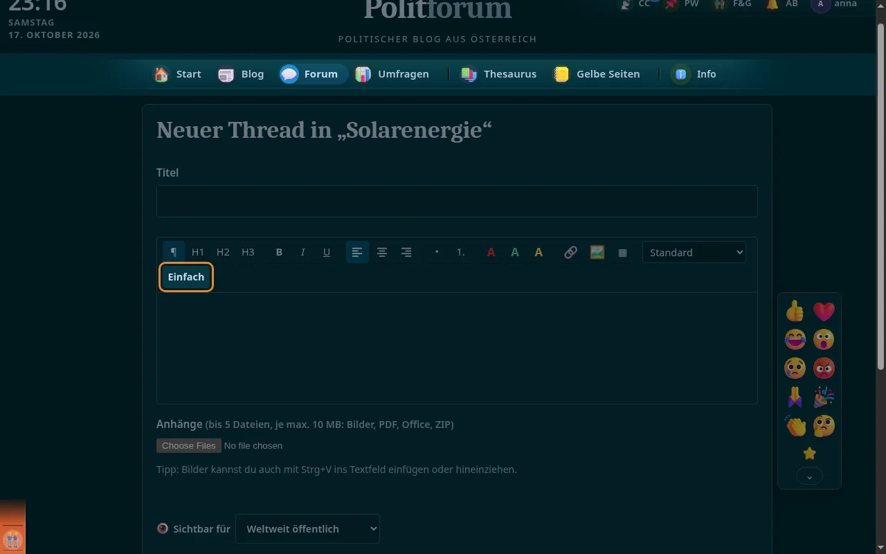The width and height of the screenshot is (886, 554).
Task: Insert the star emoji
Action: [809, 454]
